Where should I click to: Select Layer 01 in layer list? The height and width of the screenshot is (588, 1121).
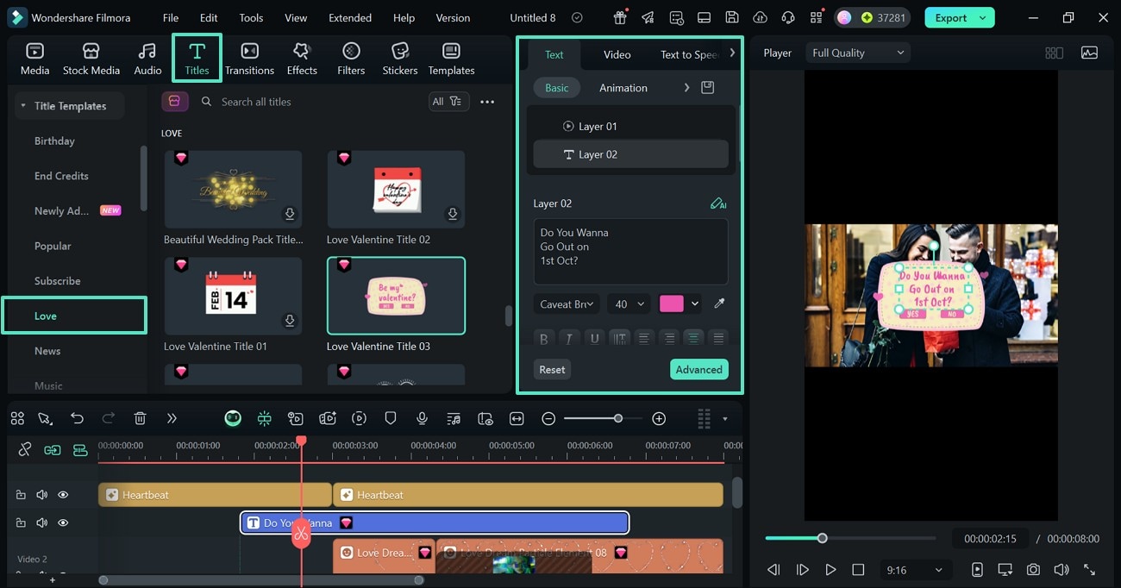pos(631,126)
